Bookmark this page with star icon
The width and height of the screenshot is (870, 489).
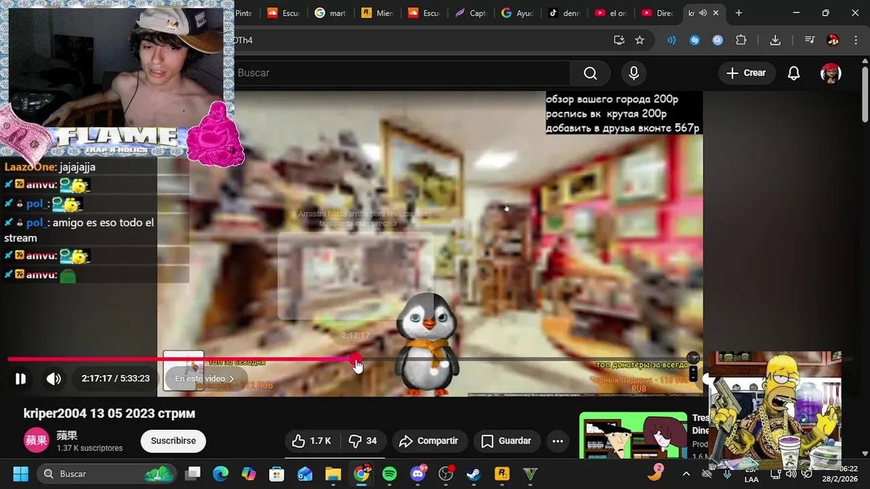click(x=640, y=40)
